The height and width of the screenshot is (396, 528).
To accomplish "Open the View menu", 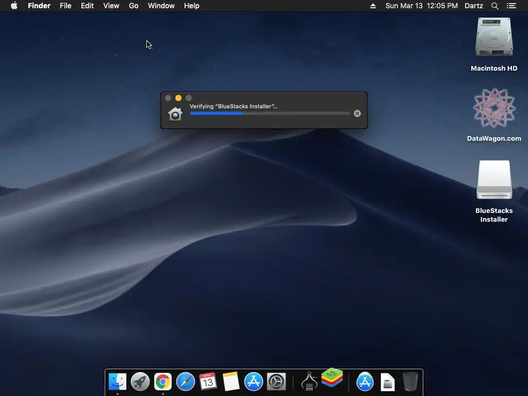I will (111, 6).
